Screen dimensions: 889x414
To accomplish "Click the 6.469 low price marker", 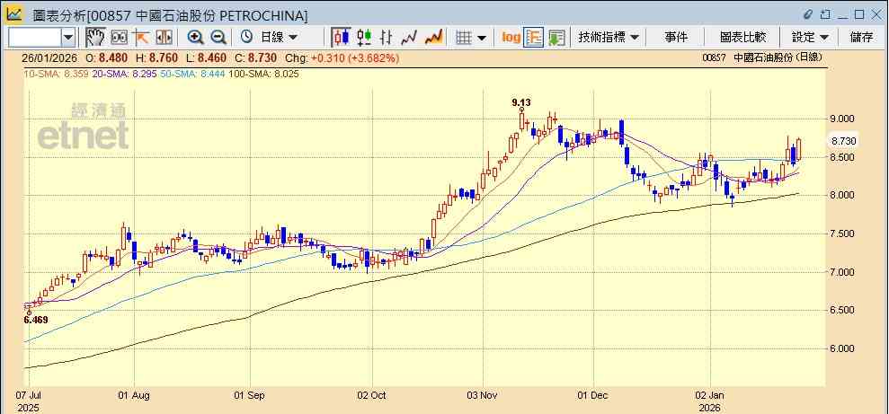I will [36, 320].
